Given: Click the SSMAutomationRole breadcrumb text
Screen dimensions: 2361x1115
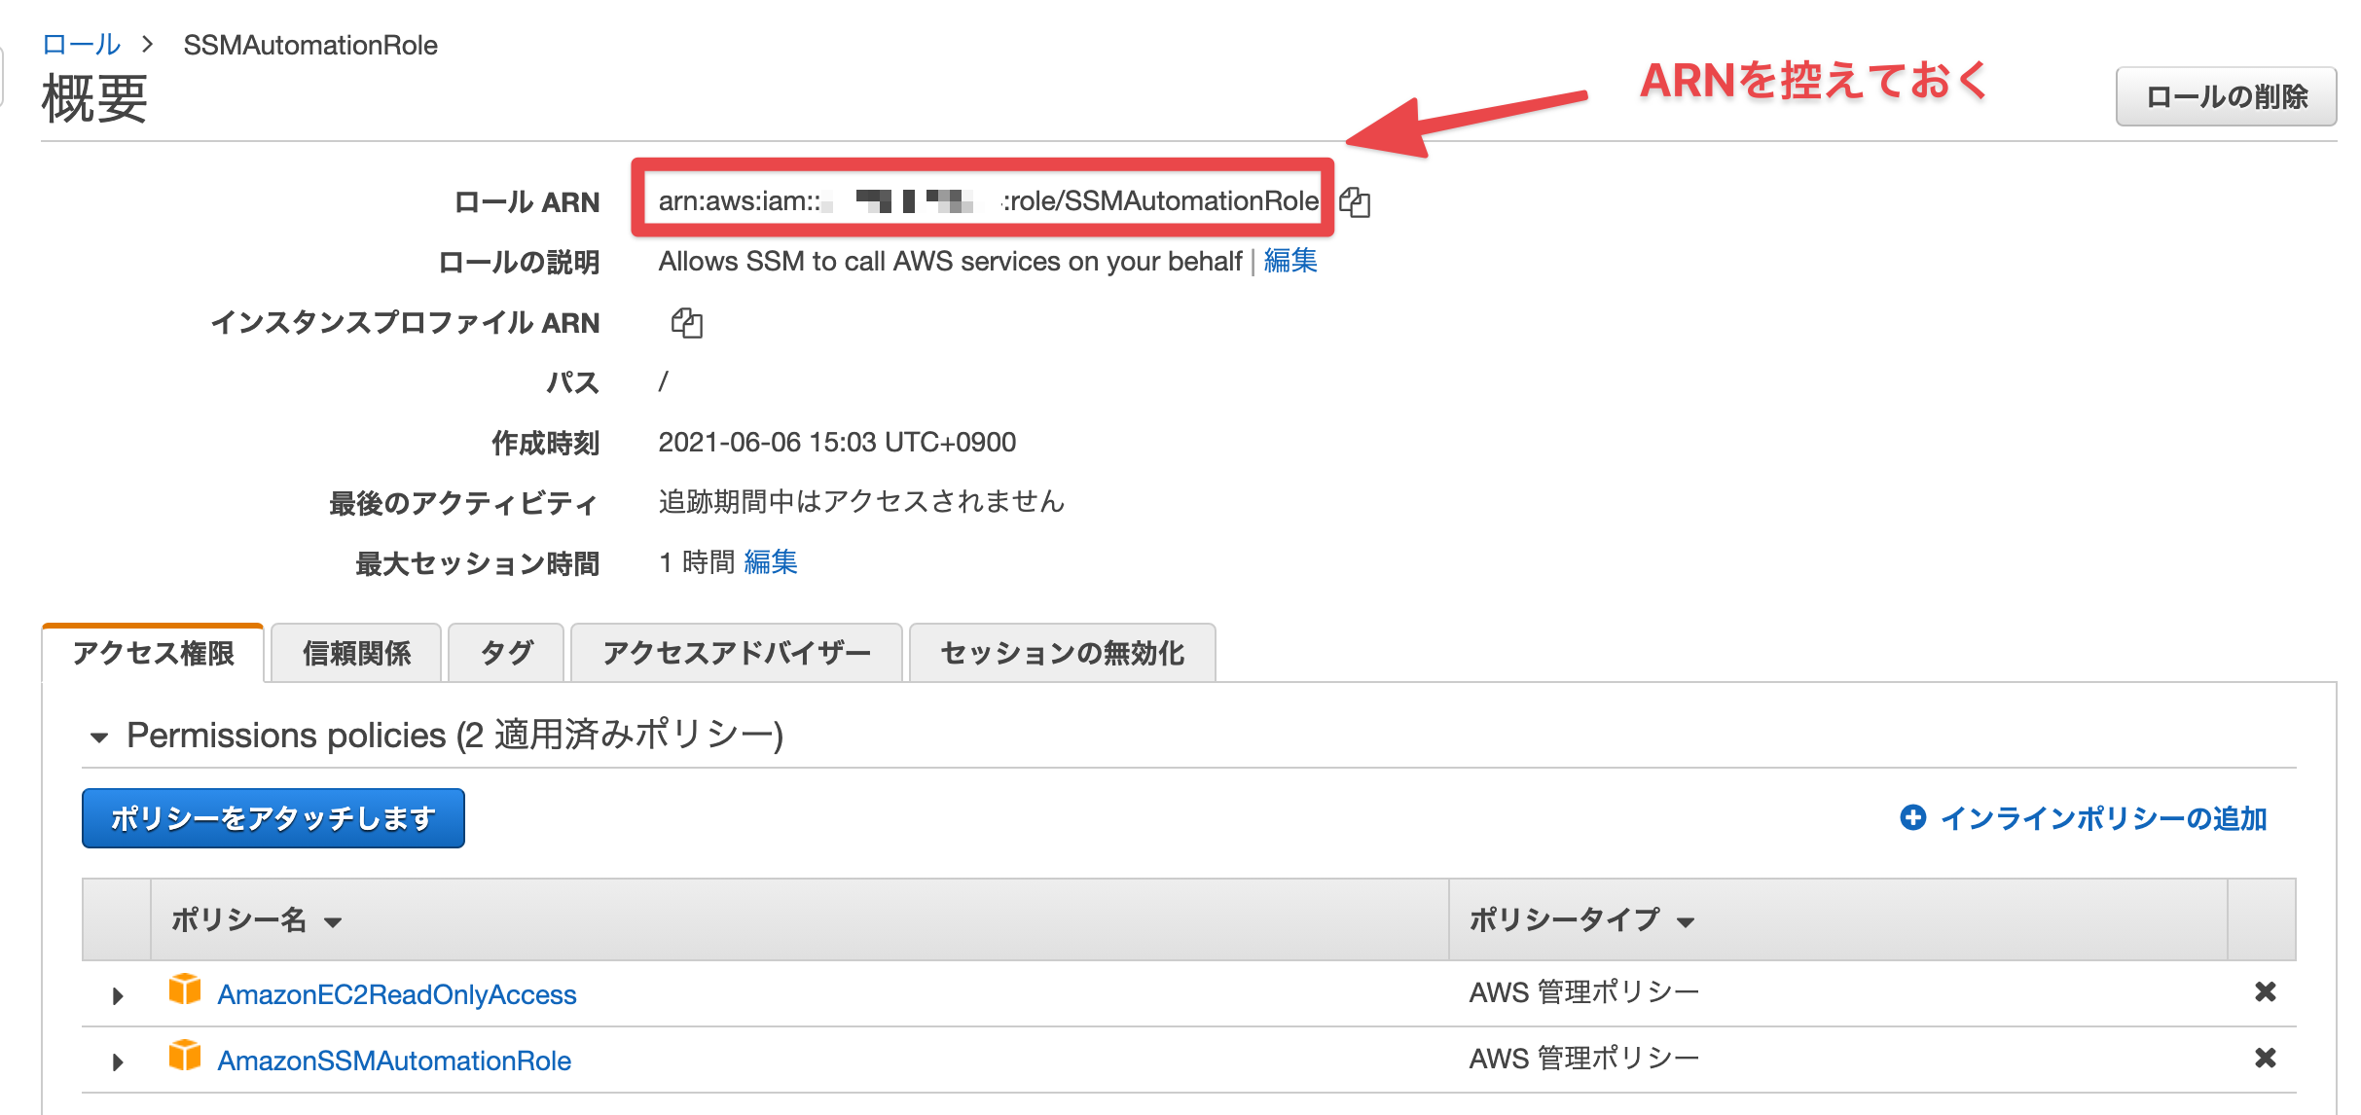Looking at the screenshot, I should [x=310, y=45].
